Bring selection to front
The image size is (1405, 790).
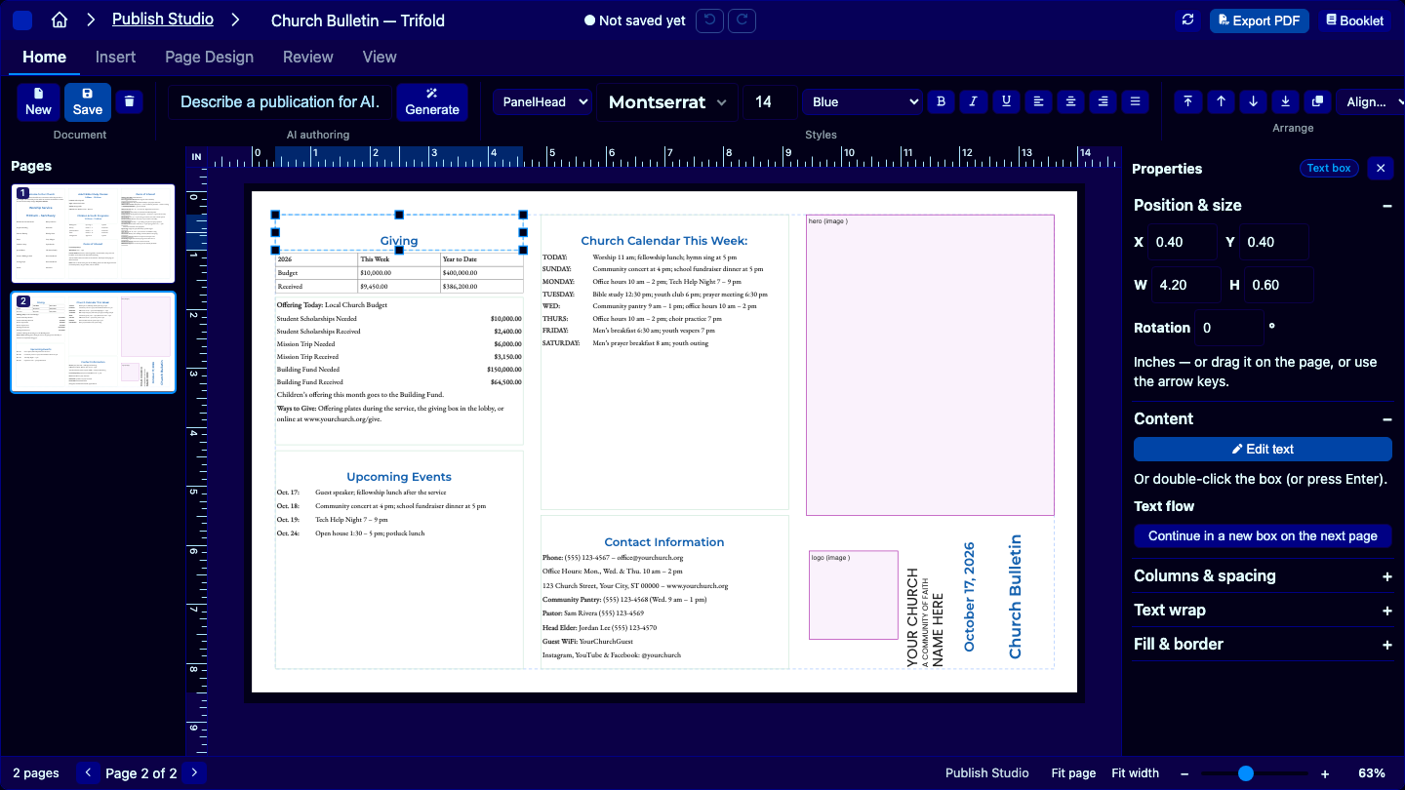point(1187,101)
